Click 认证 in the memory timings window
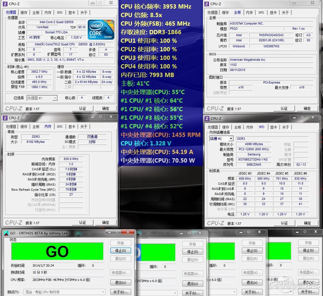 pyautogui.click(x=83, y=222)
